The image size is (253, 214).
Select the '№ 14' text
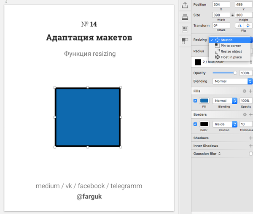click(x=89, y=24)
